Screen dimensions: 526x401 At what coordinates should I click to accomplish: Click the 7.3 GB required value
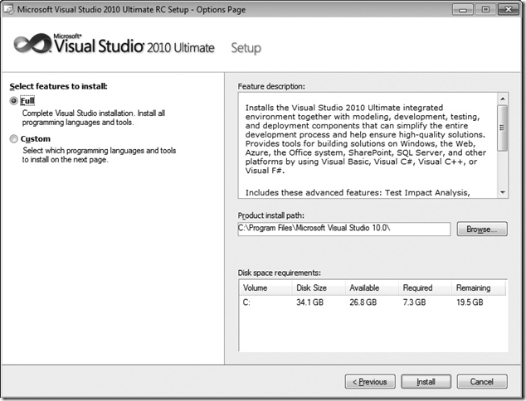[414, 302]
